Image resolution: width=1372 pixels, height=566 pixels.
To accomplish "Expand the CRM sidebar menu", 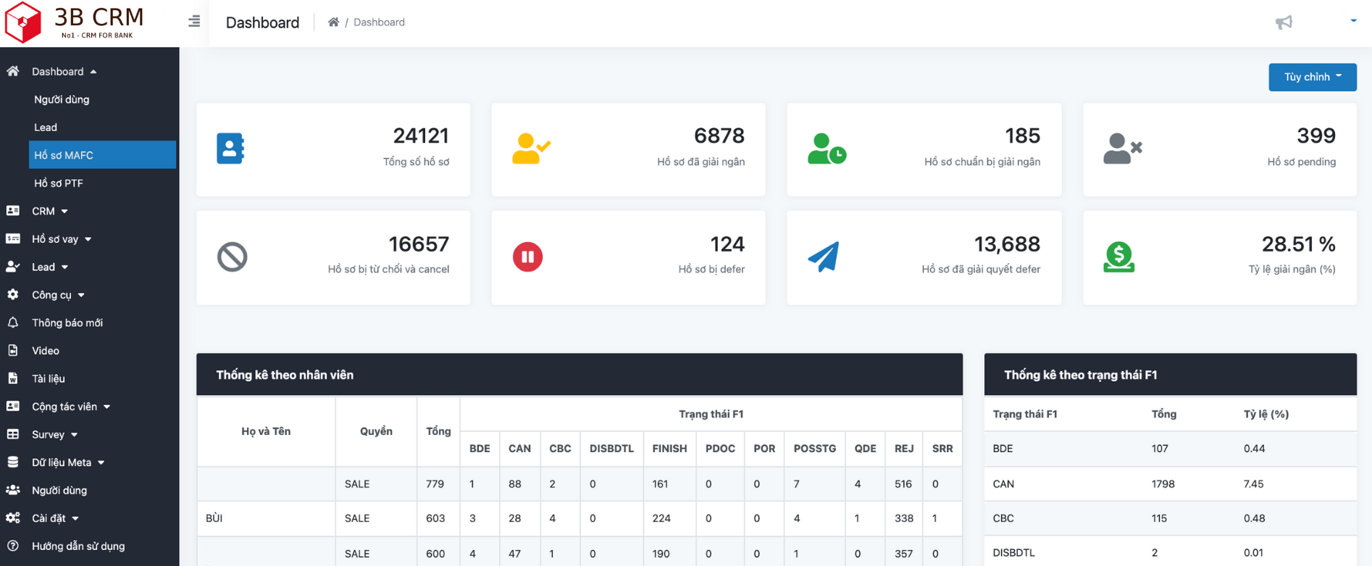I will pos(49,211).
